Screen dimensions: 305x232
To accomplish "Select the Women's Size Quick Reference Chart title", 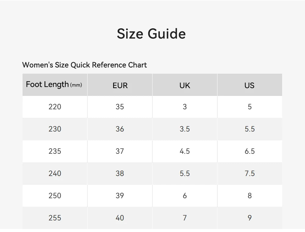I will coord(84,65).
